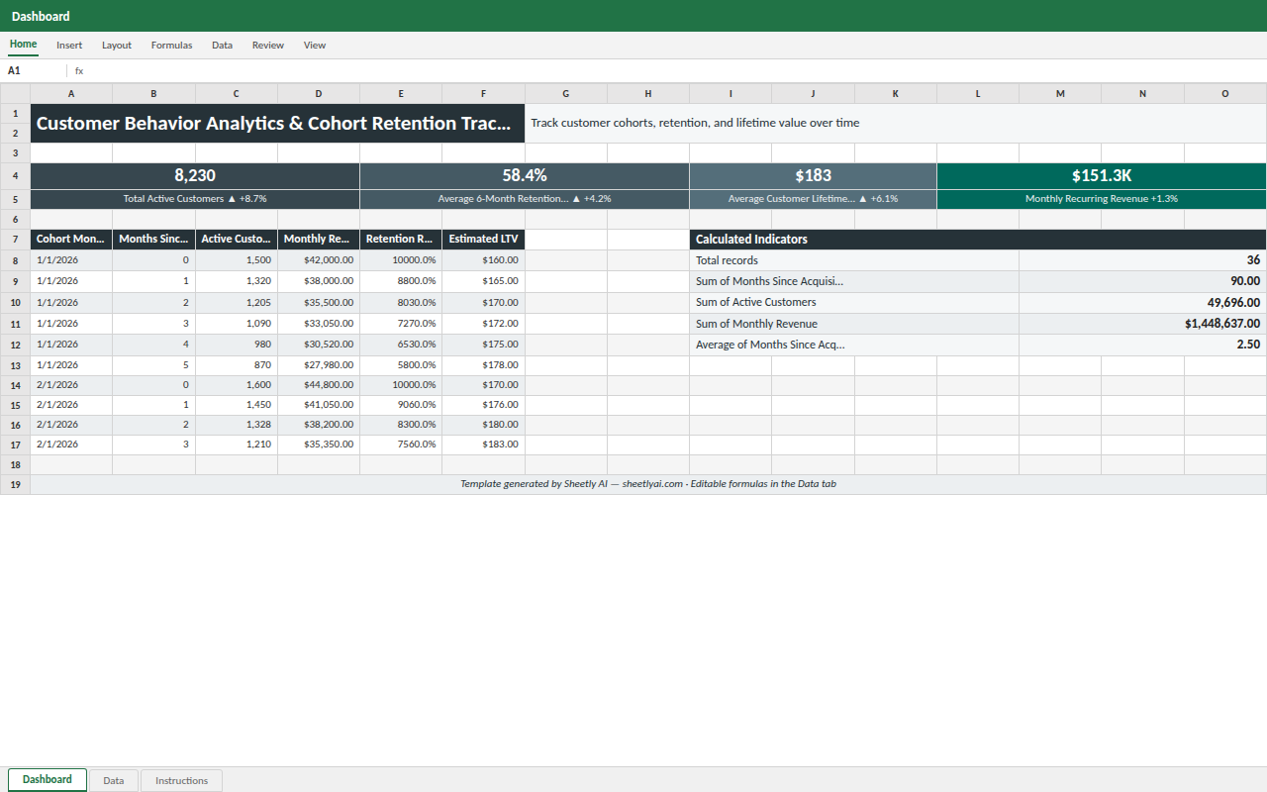Select column O header
The width and height of the screenshot is (1267, 792).
coord(1225,93)
